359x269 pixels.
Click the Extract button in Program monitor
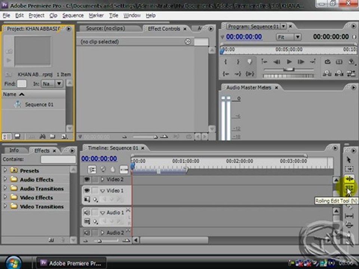(339, 74)
